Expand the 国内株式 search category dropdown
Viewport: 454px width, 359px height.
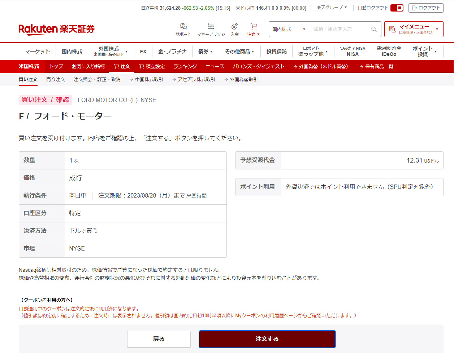[289, 29]
